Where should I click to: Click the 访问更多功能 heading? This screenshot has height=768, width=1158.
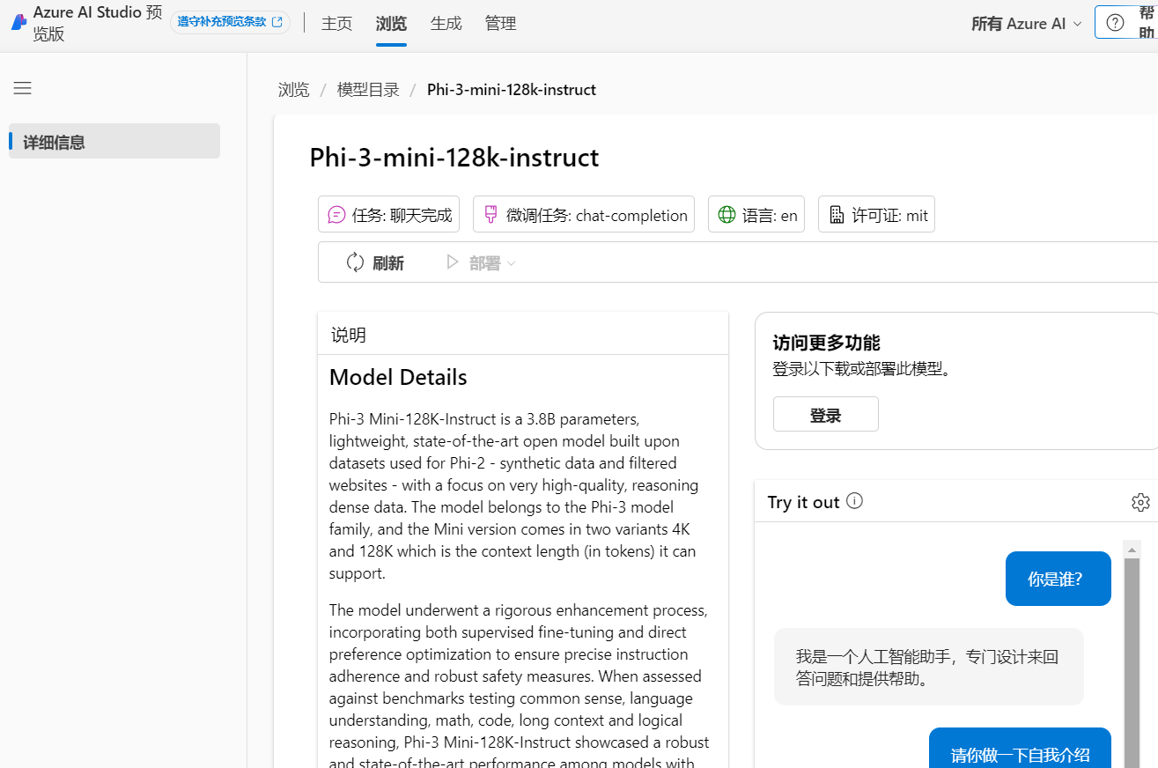[x=826, y=343]
